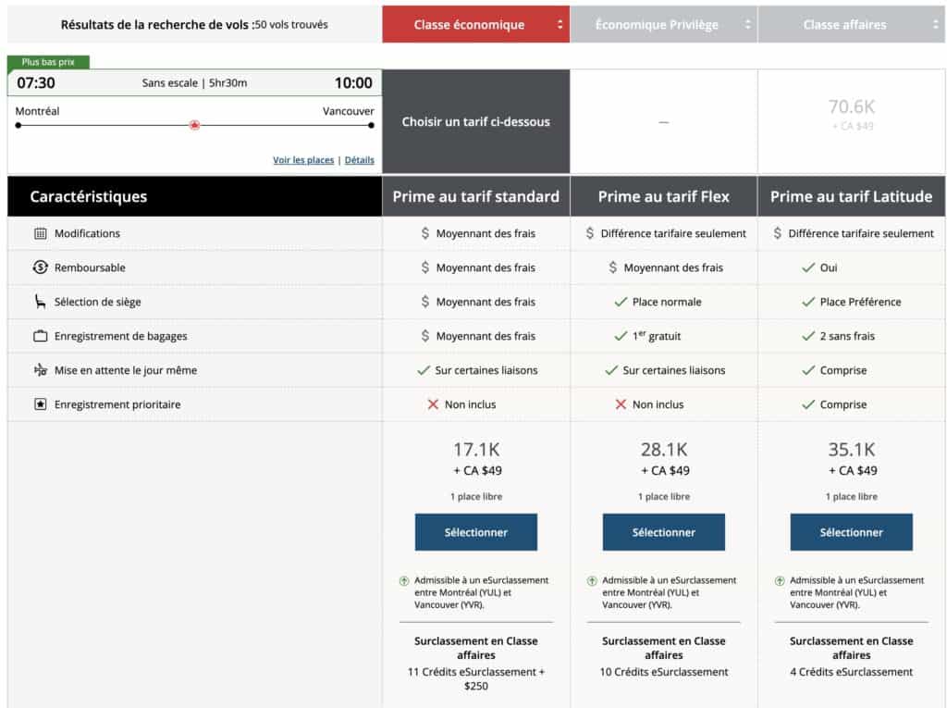This screenshot has height=708, width=947.
Task: Click green eSurclassement arrow icon under Latitude fare
Action: coord(780,581)
